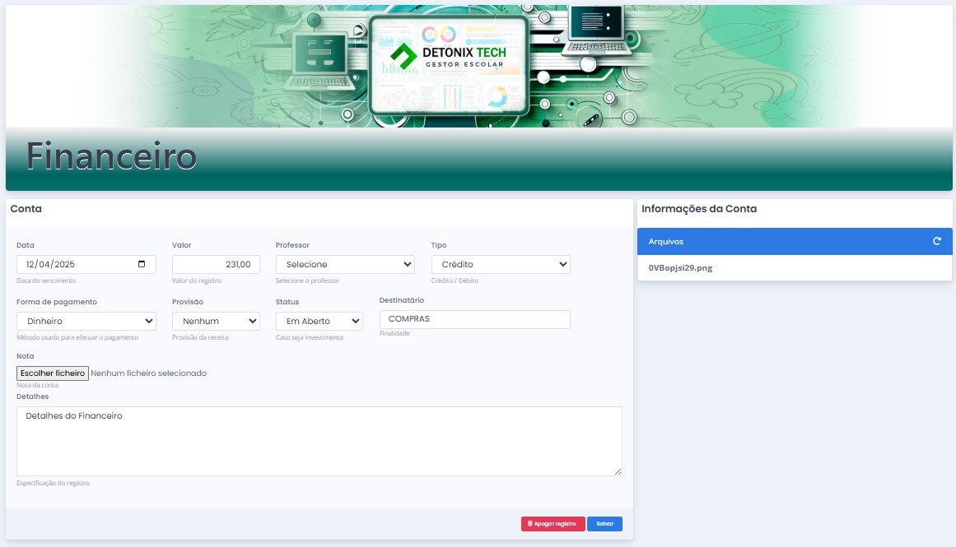The height and width of the screenshot is (547, 956).
Task: Click the Escolher ficheiro button
Action: pyautogui.click(x=53, y=373)
